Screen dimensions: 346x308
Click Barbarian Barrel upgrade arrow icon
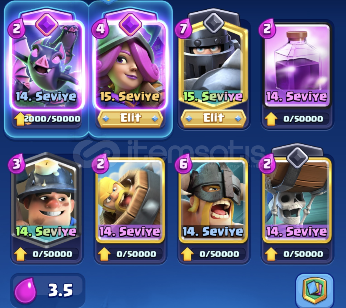104,254
